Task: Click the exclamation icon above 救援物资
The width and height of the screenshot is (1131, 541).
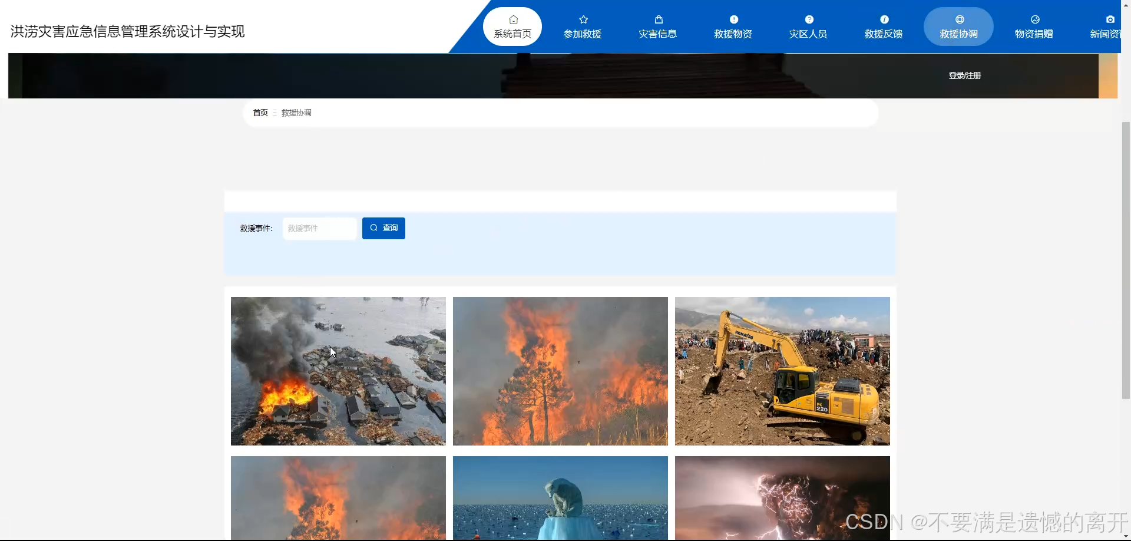Action: (733, 19)
